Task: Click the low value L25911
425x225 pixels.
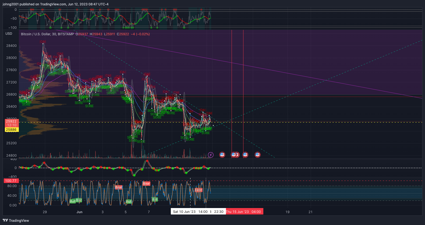Action: coord(109,34)
